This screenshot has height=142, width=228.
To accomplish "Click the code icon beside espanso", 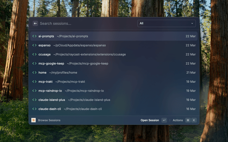I will click(35, 45).
